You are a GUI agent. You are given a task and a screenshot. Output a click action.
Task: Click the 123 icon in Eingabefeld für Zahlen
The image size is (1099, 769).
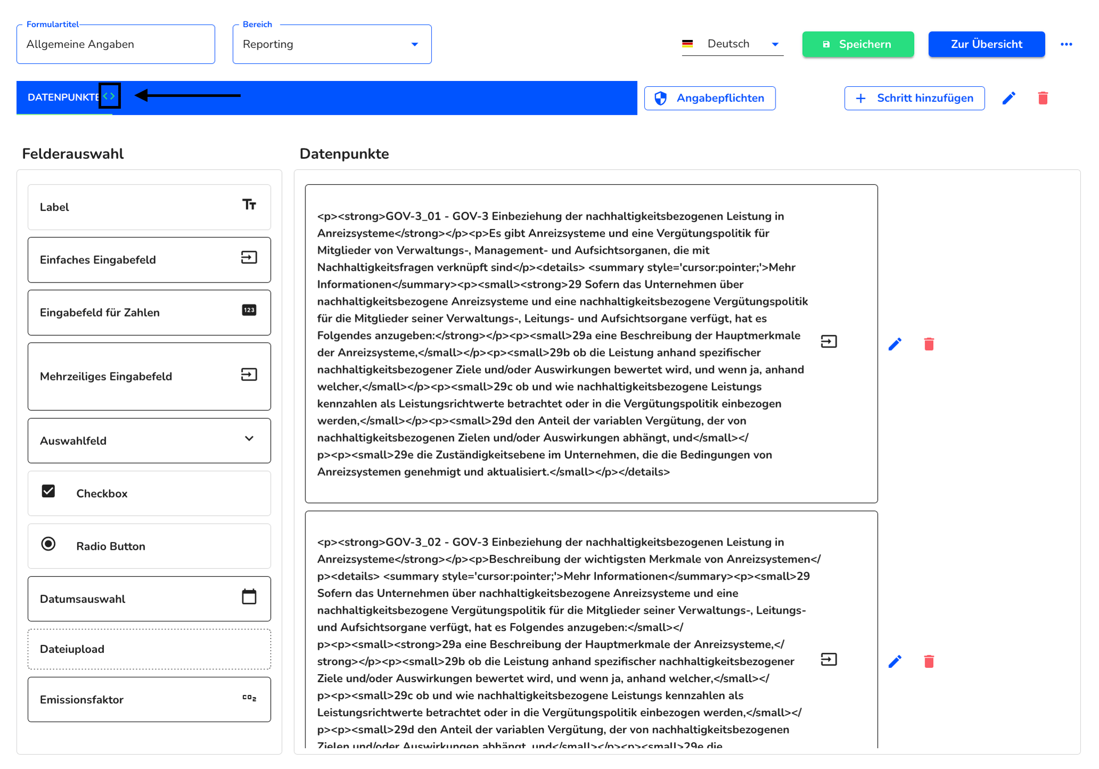tap(249, 310)
